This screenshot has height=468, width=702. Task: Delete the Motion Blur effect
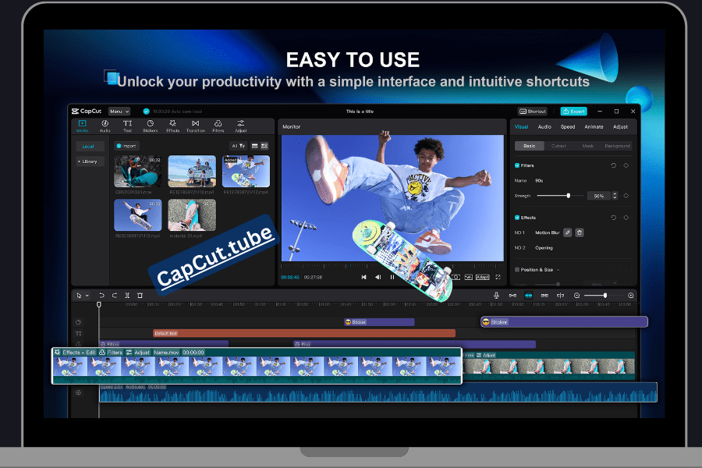(580, 232)
